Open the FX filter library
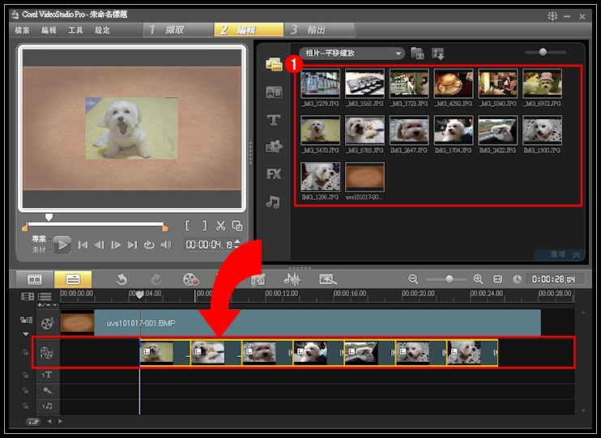The image size is (601, 438). pyautogui.click(x=274, y=174)
